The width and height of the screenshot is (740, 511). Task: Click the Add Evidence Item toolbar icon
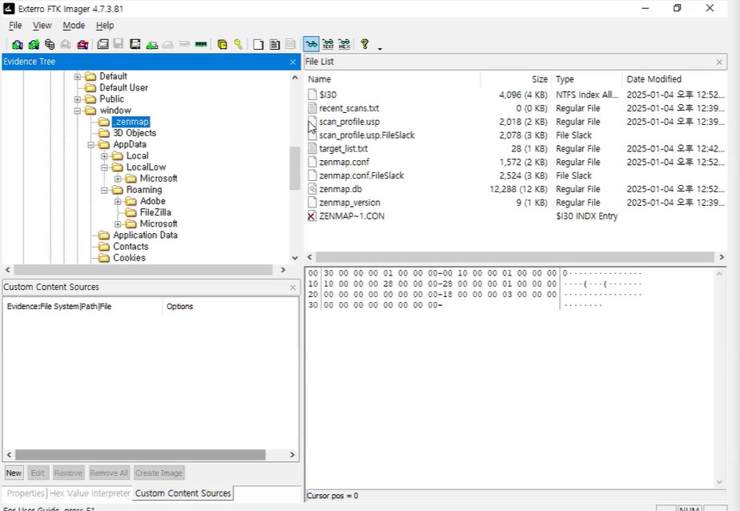click(x=18, y=44)
